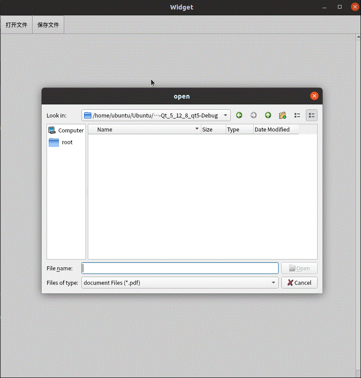Close the open dialog with red X
361x378 pixels.
pyautogui.click(x=314, y=96)
